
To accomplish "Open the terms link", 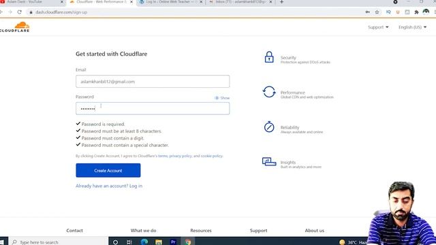I will point(163,156).
